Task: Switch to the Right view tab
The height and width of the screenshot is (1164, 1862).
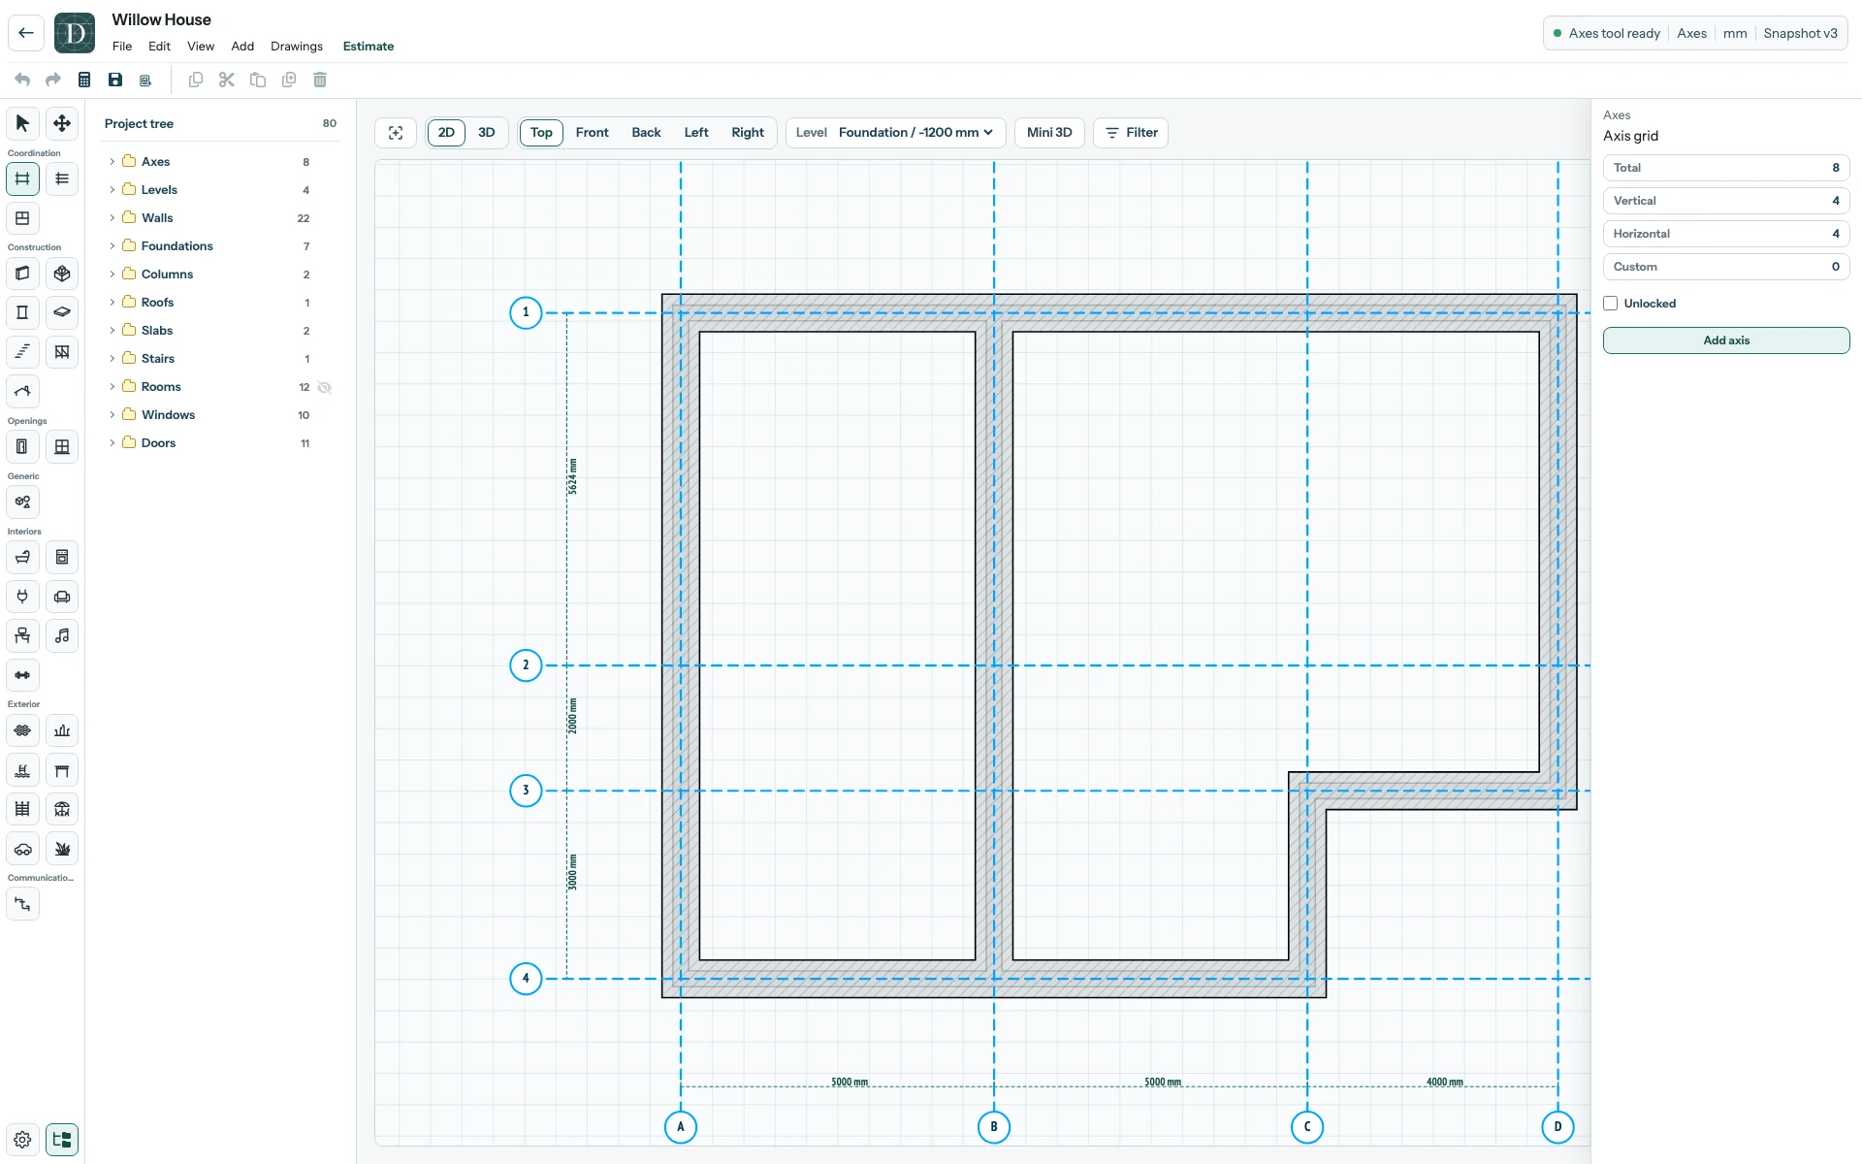Action: (748, 133)
